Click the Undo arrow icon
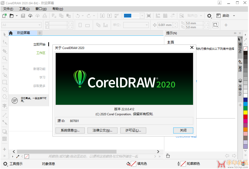 point(78,15)
